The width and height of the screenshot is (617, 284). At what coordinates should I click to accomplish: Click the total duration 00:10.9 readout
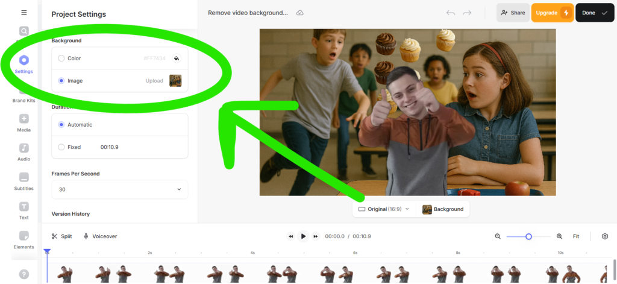(x=362, y=236)
